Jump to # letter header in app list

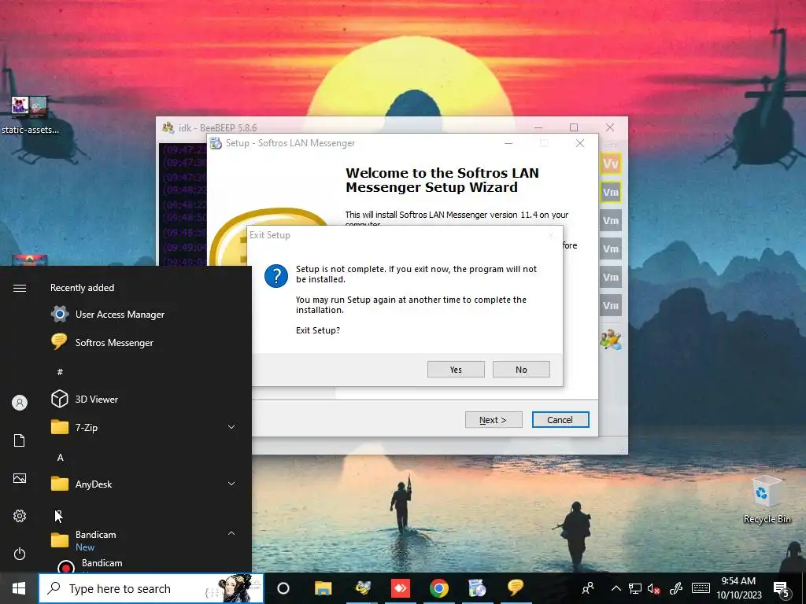click(x=60, y=371)
